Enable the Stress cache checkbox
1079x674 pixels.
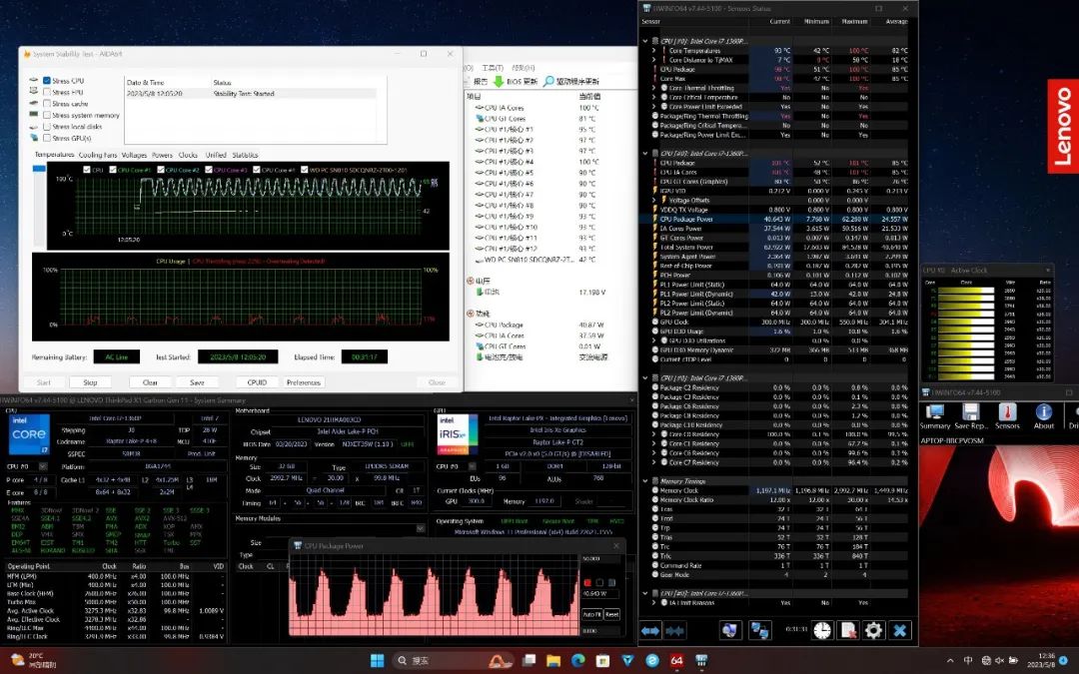(47, 104)
